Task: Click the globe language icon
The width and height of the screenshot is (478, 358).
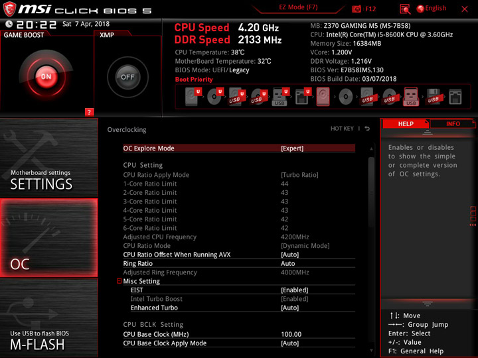Action: pos(420,9)
